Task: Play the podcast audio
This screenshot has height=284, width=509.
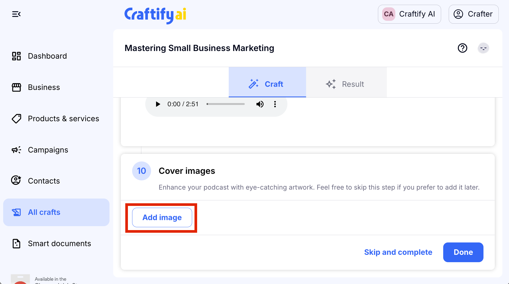Action: [x=158, y=104]
